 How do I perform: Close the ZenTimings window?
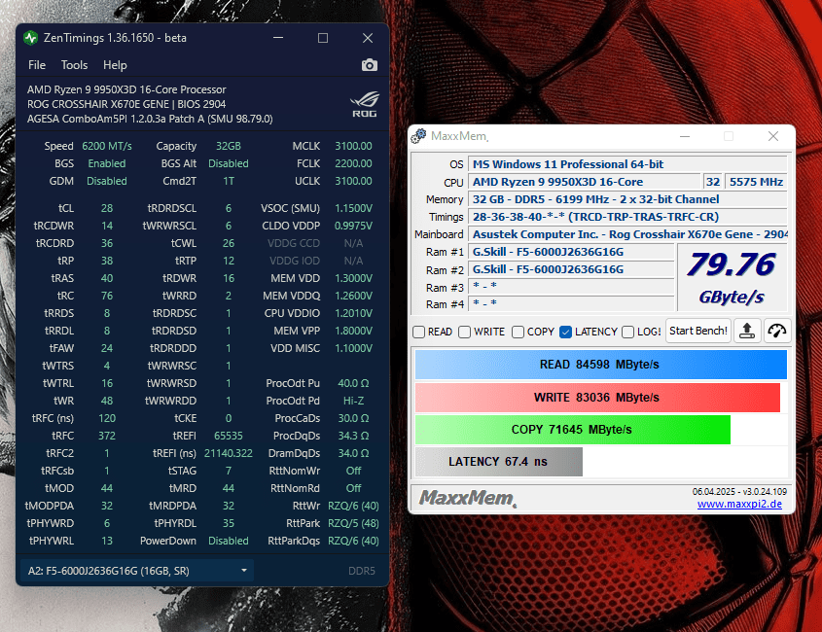coord(368,38)
